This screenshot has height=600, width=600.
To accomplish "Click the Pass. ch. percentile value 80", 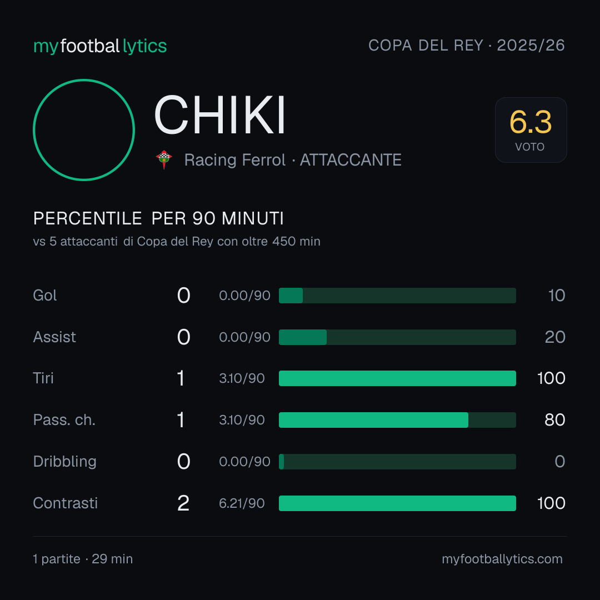I will tap(555, 420).
